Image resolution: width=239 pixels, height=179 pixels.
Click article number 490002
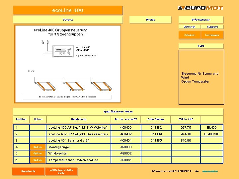pyautogui.click(x=126, y=153)
